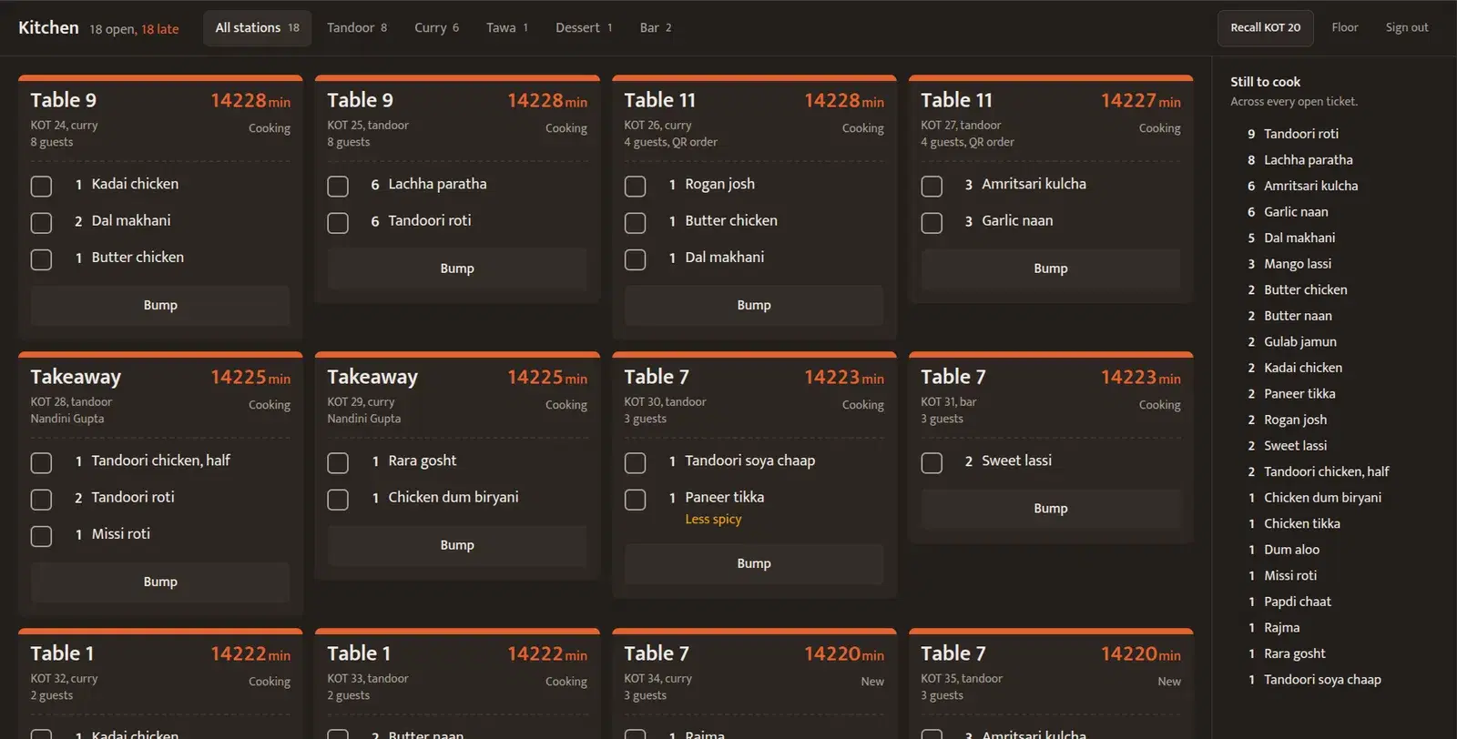Click Nandini Gupta on KOT 28
1457x739 pixels.
click(x=67, y=419)
